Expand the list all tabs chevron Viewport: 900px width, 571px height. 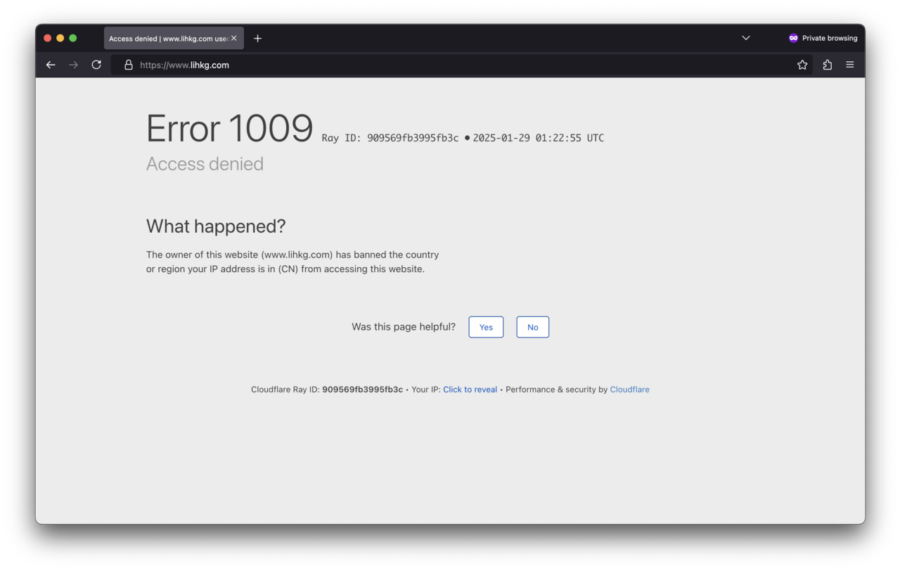click(746, 38)
